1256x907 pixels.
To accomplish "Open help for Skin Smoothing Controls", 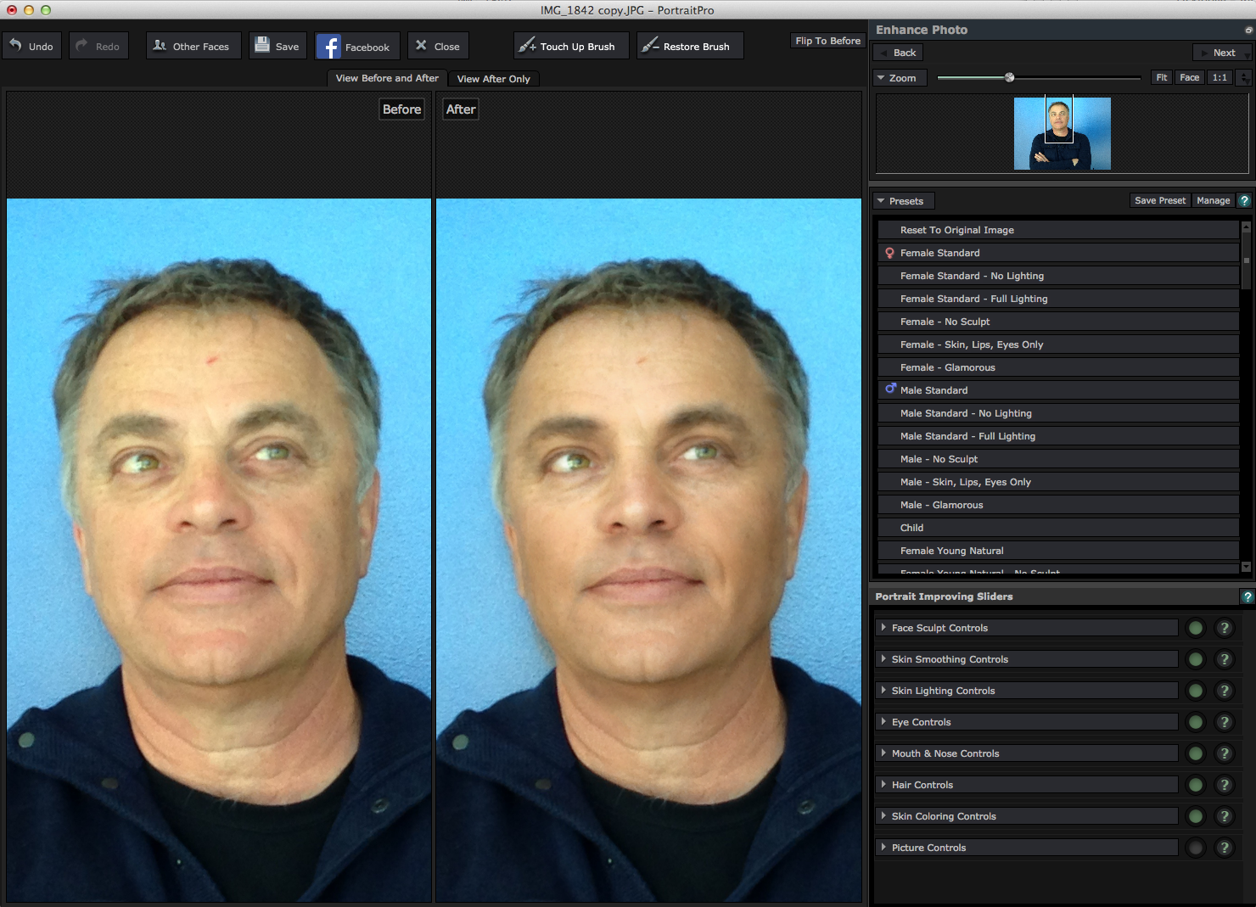I will pos(1225,659).
